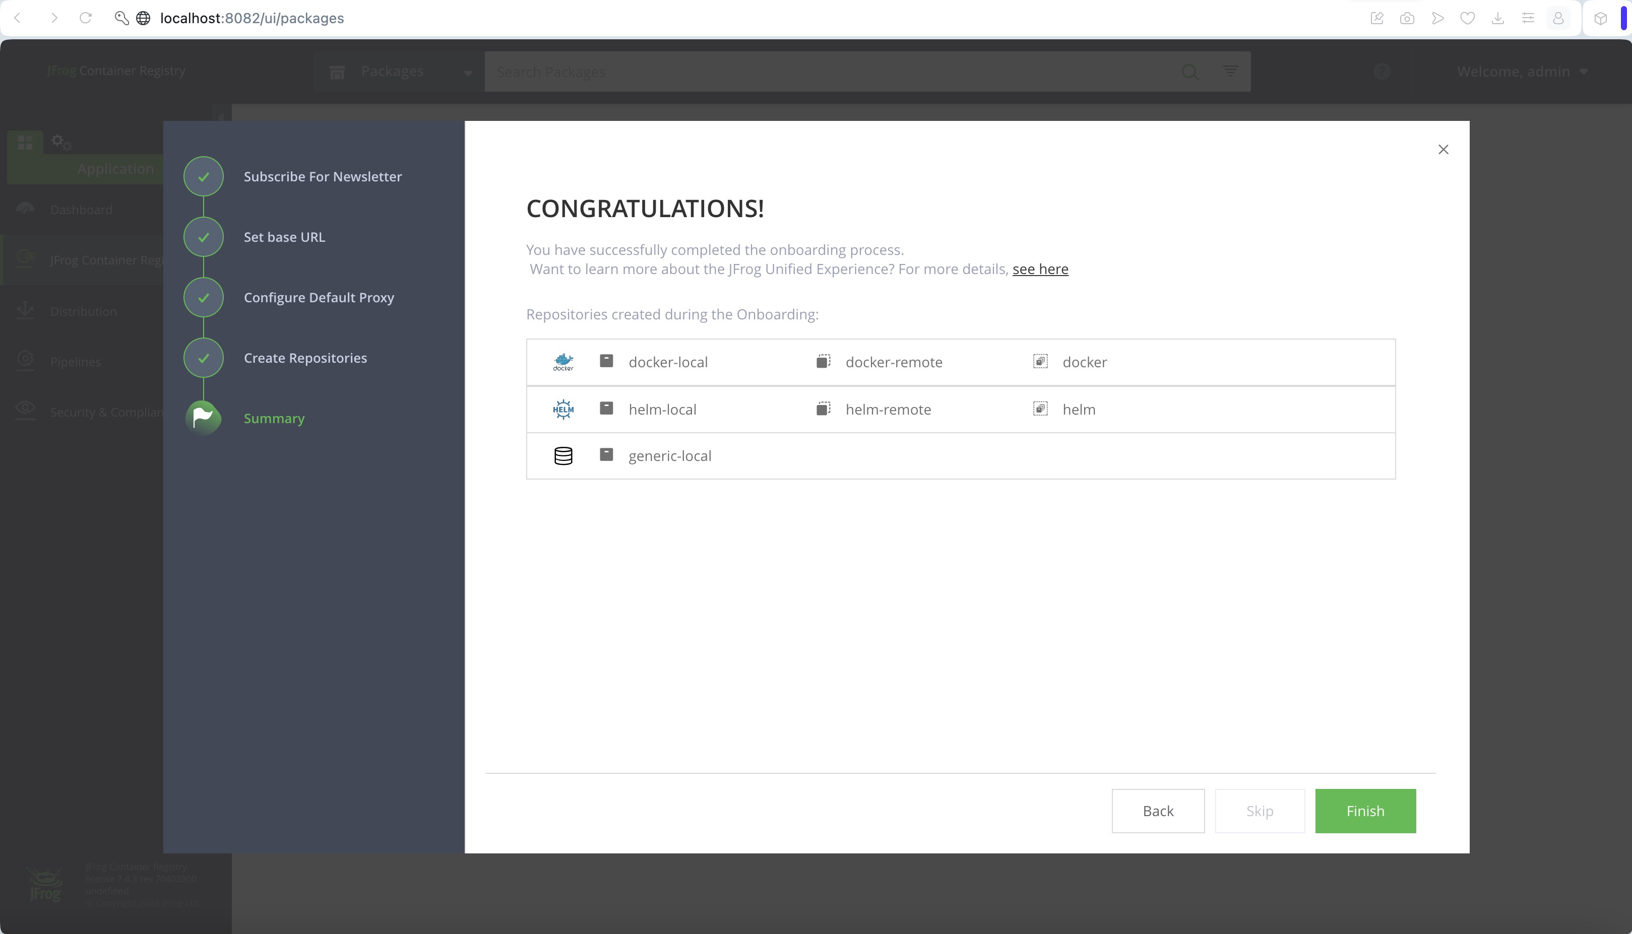Click checkmark circle next to Create Repositories
Viewport: 1632px width, 934px height.
pos(204,358)
